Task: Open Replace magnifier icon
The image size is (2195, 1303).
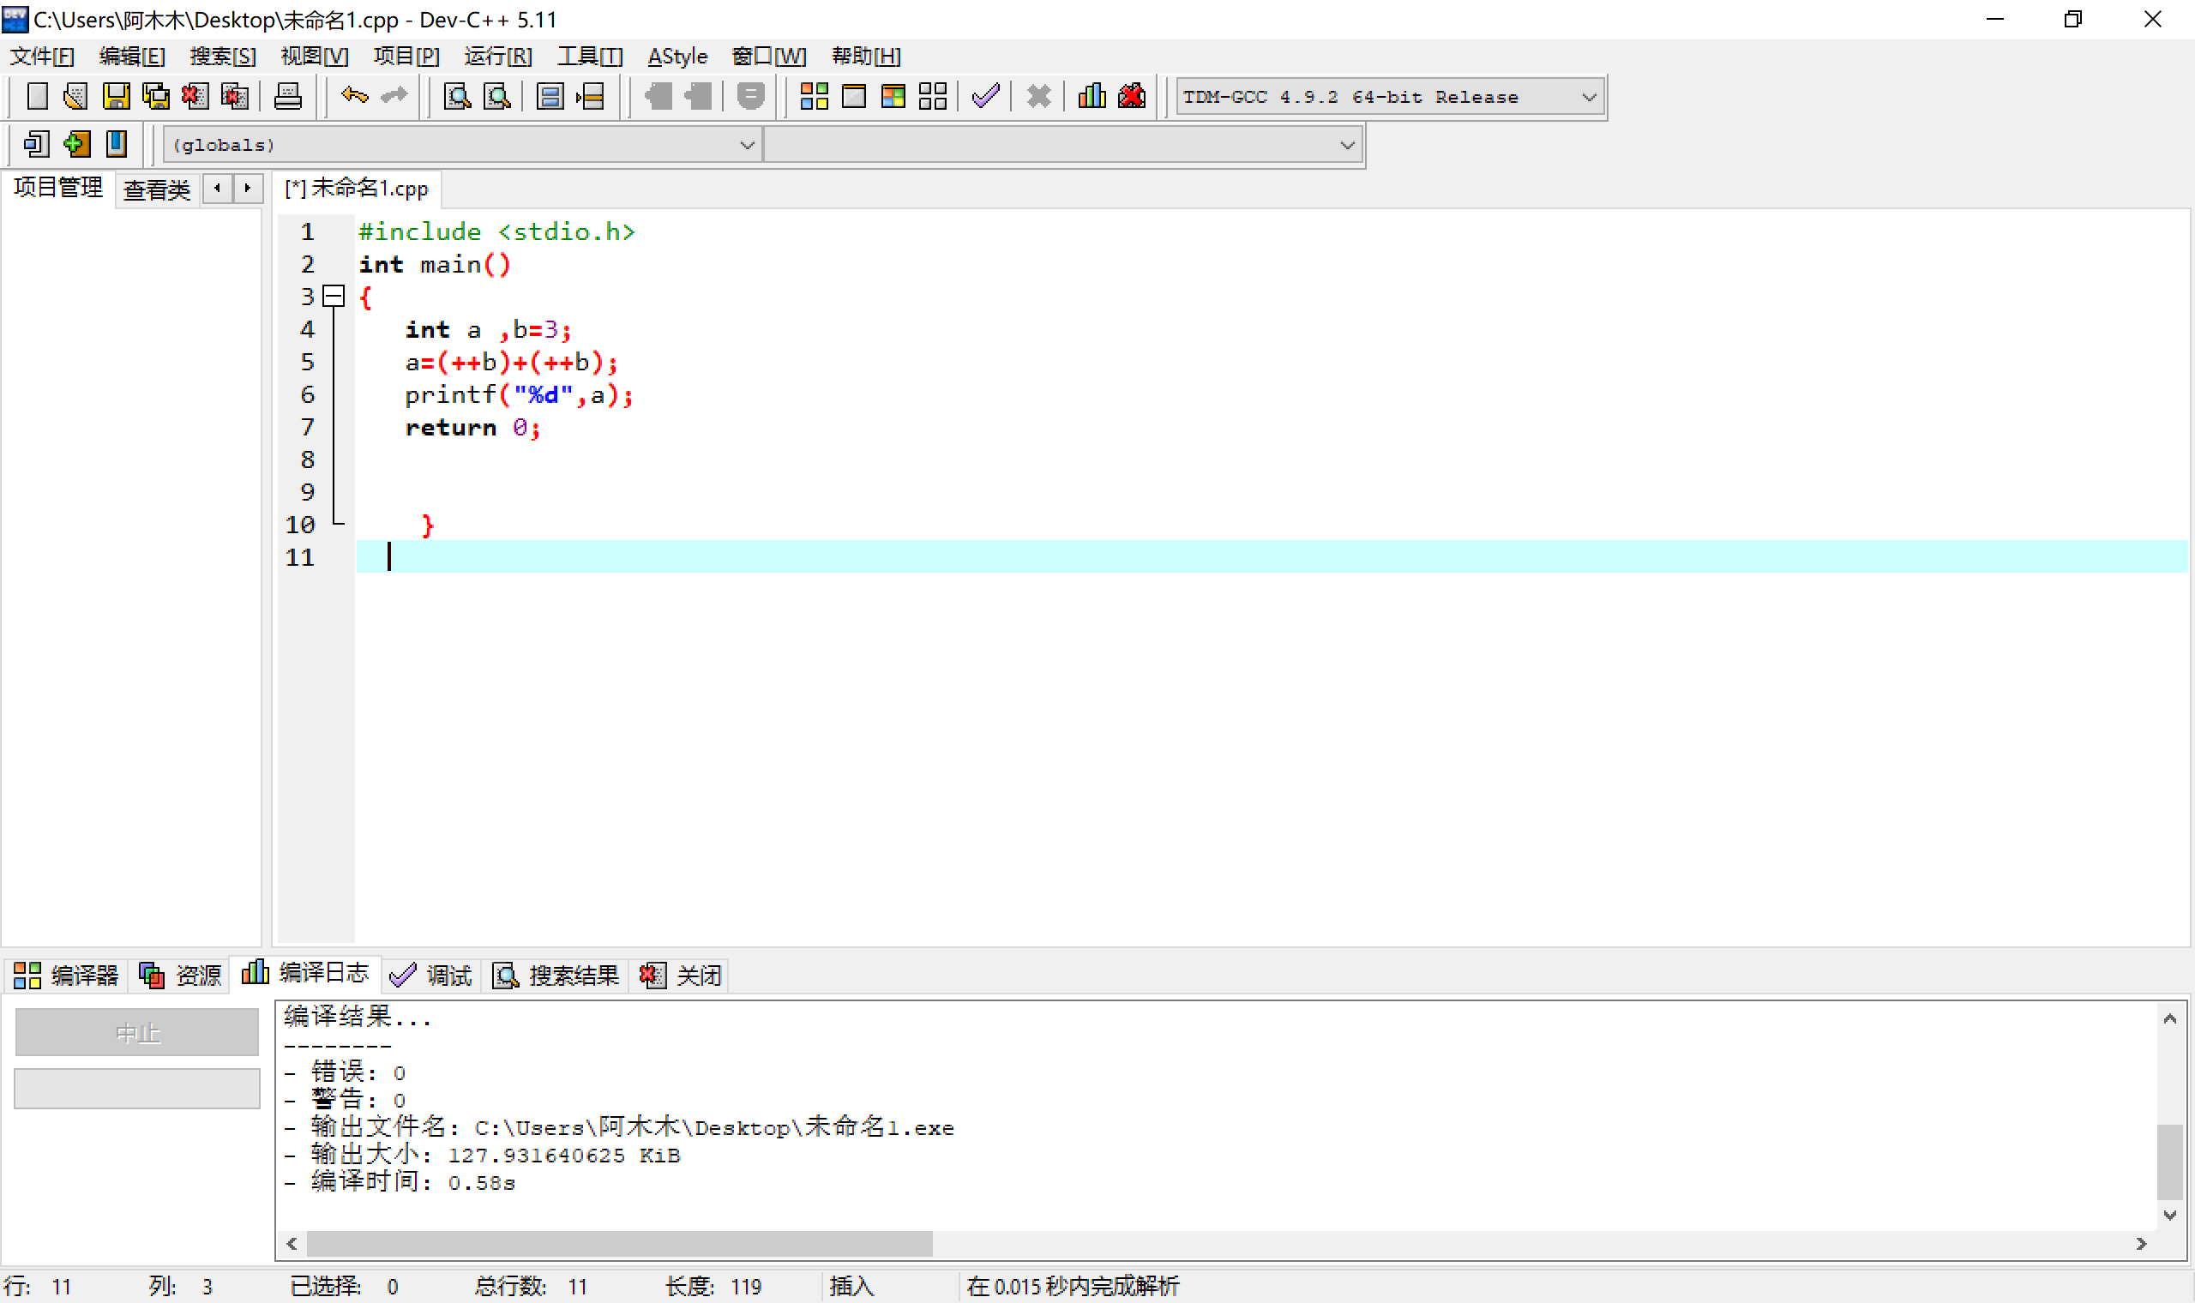Action: click(x=498, y=96)
